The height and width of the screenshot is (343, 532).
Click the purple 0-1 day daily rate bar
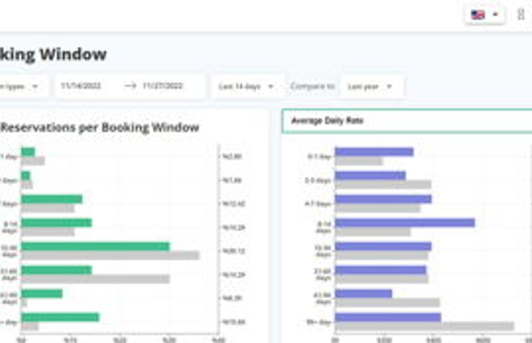point(374,152)
